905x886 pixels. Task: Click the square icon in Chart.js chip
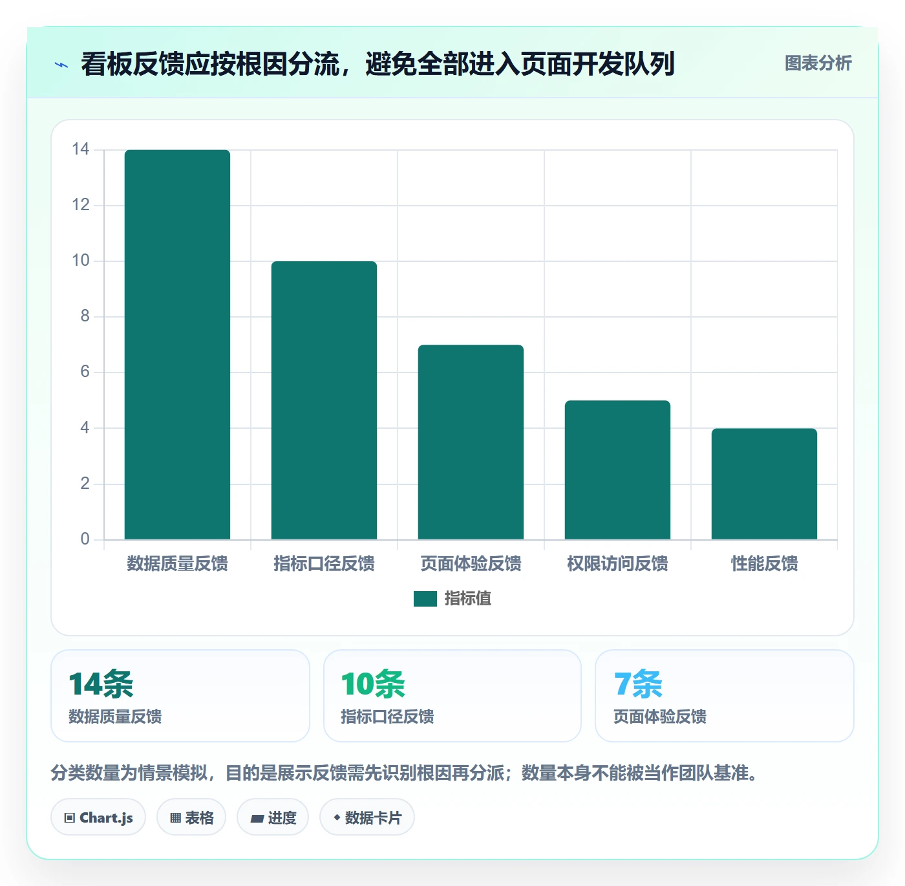tap(70, 818)
